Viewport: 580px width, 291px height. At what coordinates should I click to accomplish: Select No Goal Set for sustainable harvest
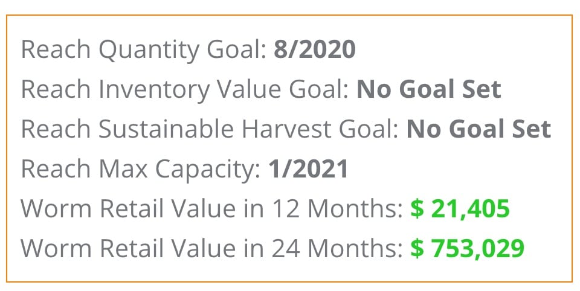click(x=478, y=129)
